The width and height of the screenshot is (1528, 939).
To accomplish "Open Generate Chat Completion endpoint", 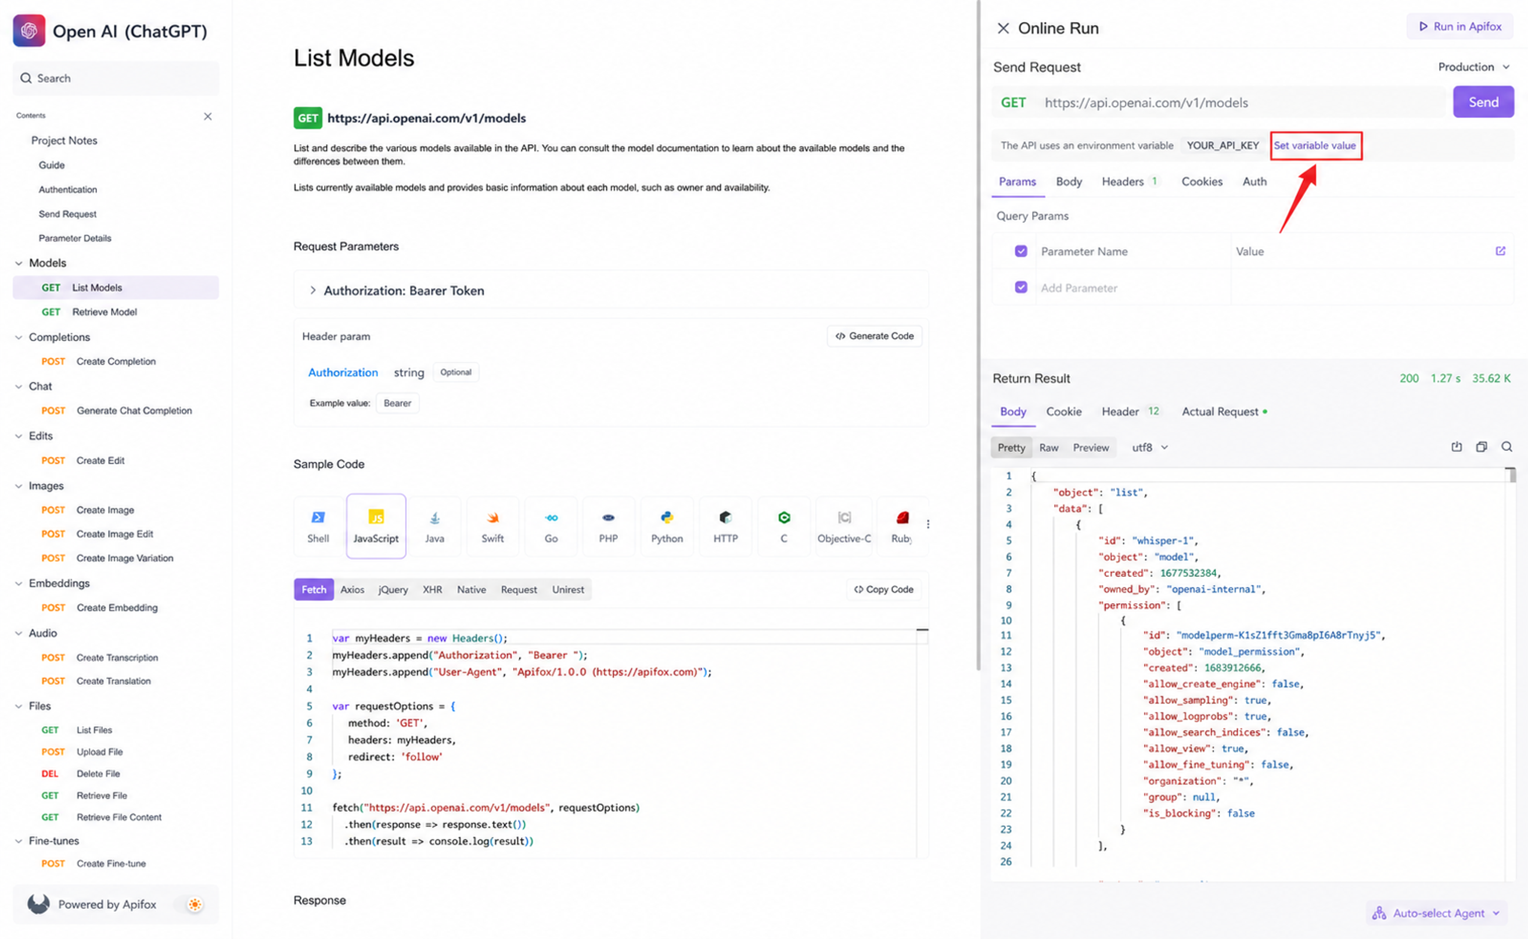I will (116, 410).
